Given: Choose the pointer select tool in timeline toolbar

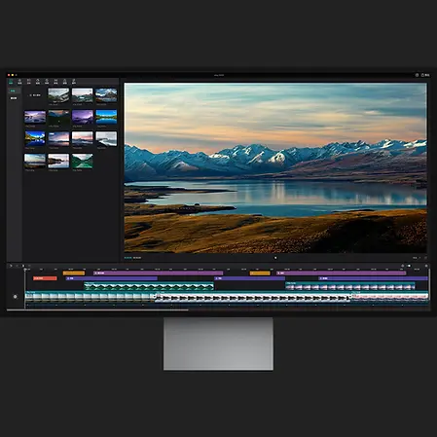Looking at the screenshot, I should (11, 266).
